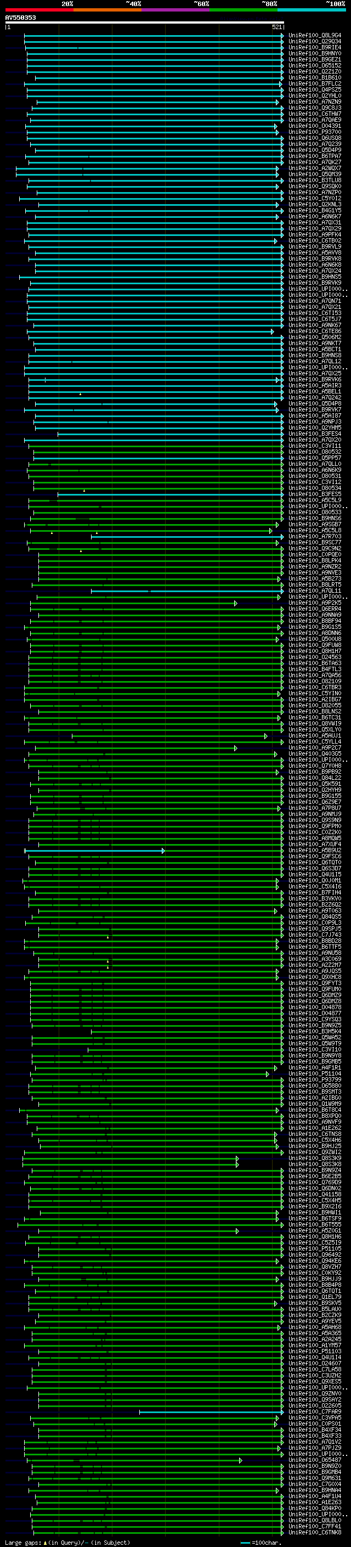
Task: Click the short cyan bar for UniRef100_A5B9U2
Action: click(x=94, y=851)
